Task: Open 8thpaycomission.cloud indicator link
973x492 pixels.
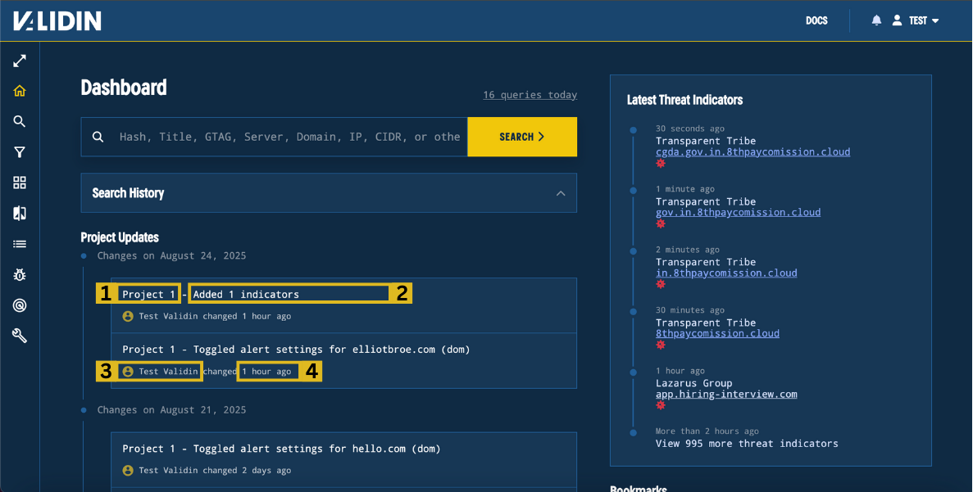Action: click(717, 333)
